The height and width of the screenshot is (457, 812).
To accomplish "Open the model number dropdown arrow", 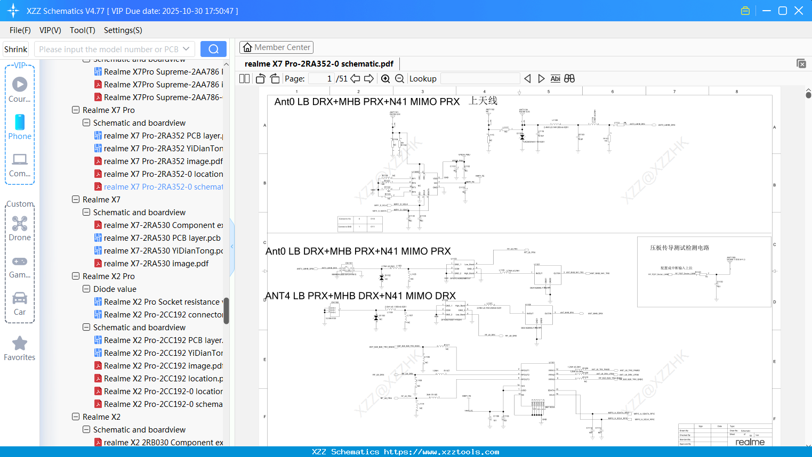I will (x=186, y=49).
